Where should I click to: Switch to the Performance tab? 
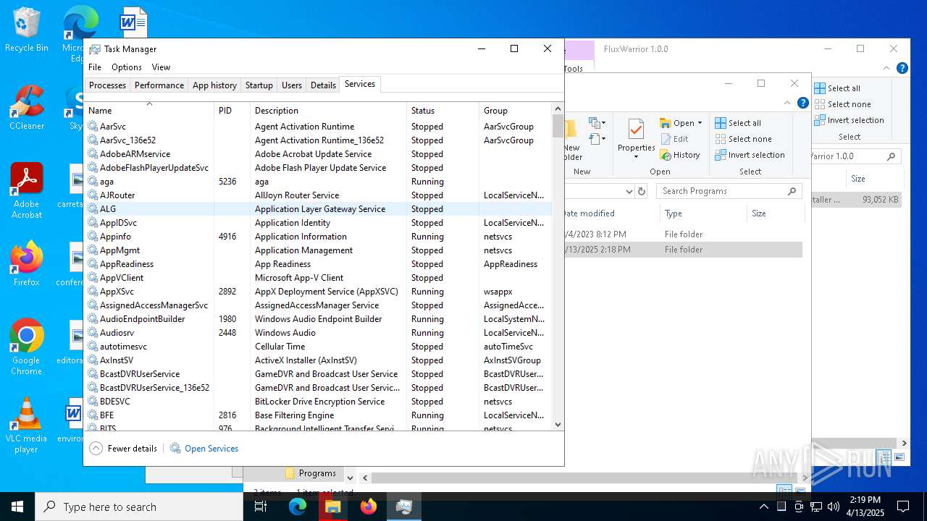pos(159,85)
